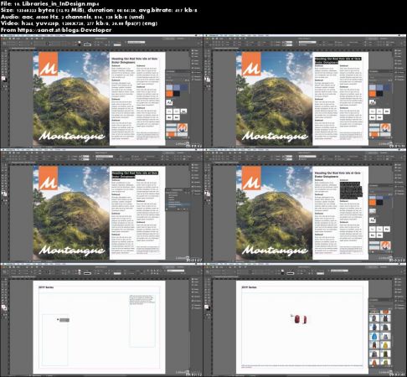Select the lime green backpack thumbnail in the Libraries panel

click(x=385, y=363)
